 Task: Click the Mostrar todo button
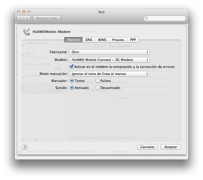pos(47,18)
